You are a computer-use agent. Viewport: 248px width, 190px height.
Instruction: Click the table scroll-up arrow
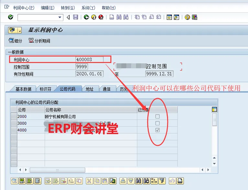click(214, 158)
